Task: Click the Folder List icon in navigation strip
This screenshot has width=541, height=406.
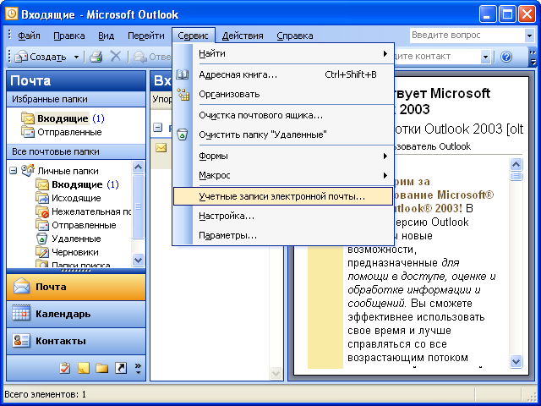Action: (x=101, y=369)
